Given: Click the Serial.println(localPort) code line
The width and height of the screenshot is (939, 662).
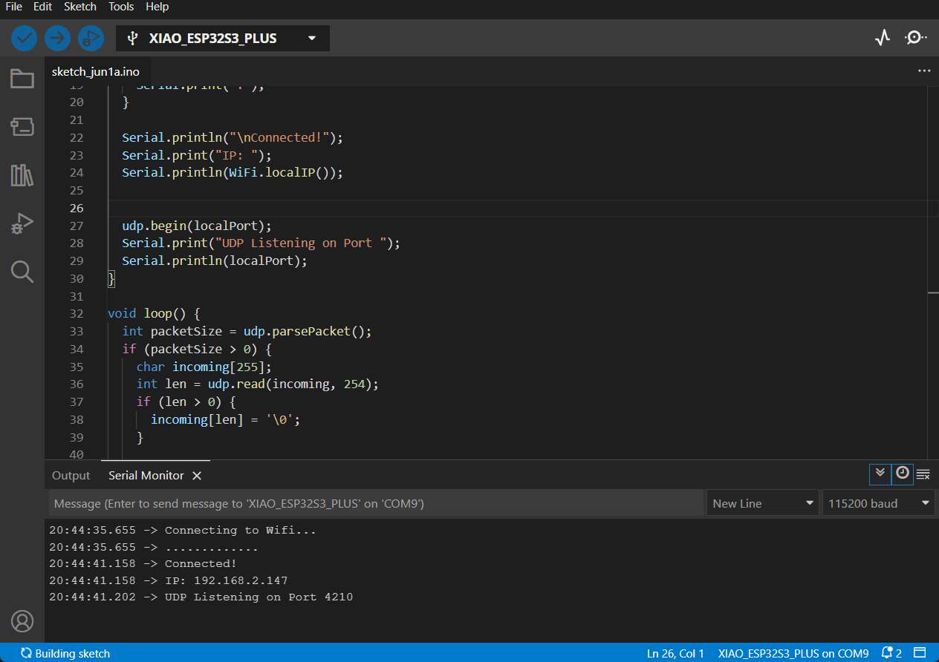Looking at the screenshot, I should tap(215, 260).
